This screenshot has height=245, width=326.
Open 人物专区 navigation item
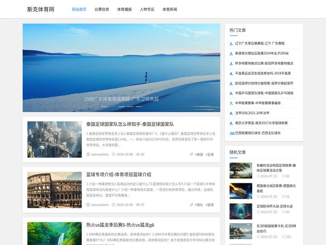tap(147, 10)
